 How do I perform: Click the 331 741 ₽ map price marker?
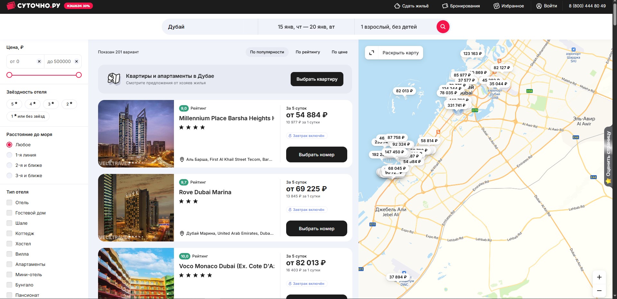[x=456, y=105]
